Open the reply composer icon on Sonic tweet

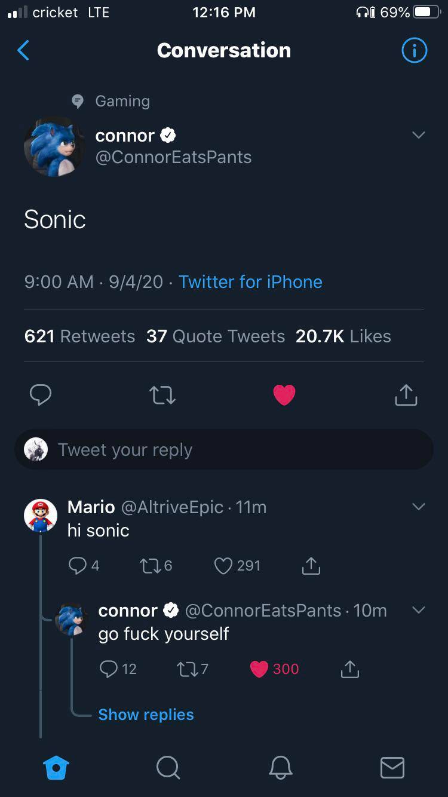(41, 394)
